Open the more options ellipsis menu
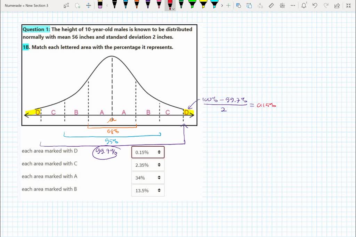The image size is (356, 237). pos(293,6)
